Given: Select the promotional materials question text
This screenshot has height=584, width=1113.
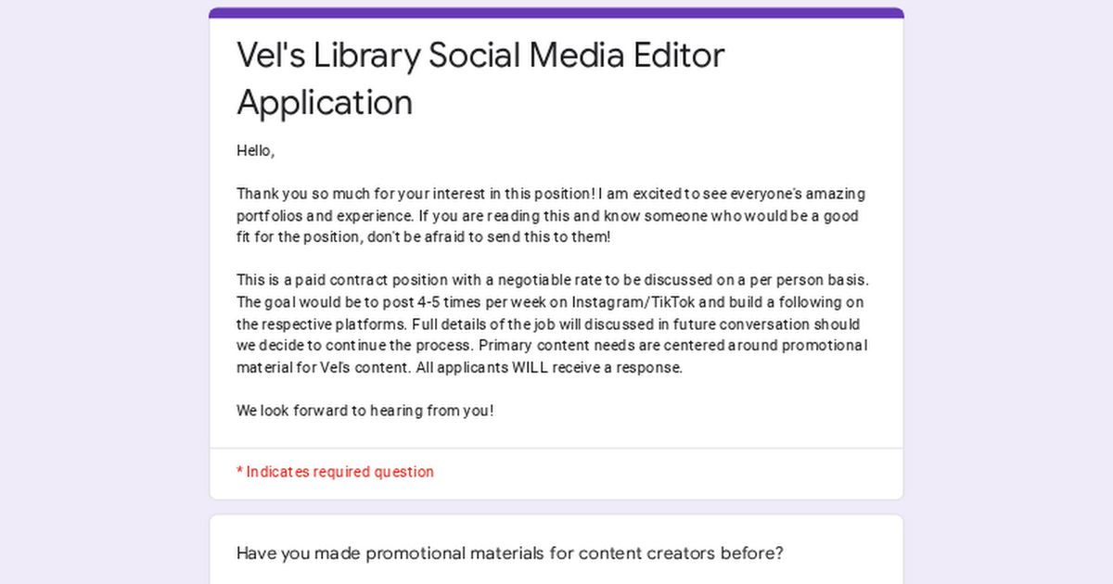Looking at the screenshot, I should tap(510, 553).
